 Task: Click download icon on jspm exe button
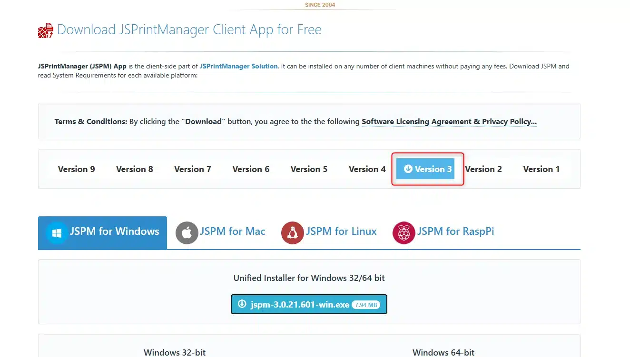point(242,304)
